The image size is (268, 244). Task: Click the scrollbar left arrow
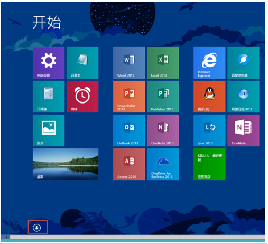pyautogui.click(x=6, y=237)
